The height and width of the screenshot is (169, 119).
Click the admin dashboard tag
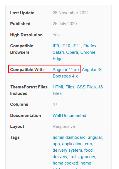[x=69, y=137]
